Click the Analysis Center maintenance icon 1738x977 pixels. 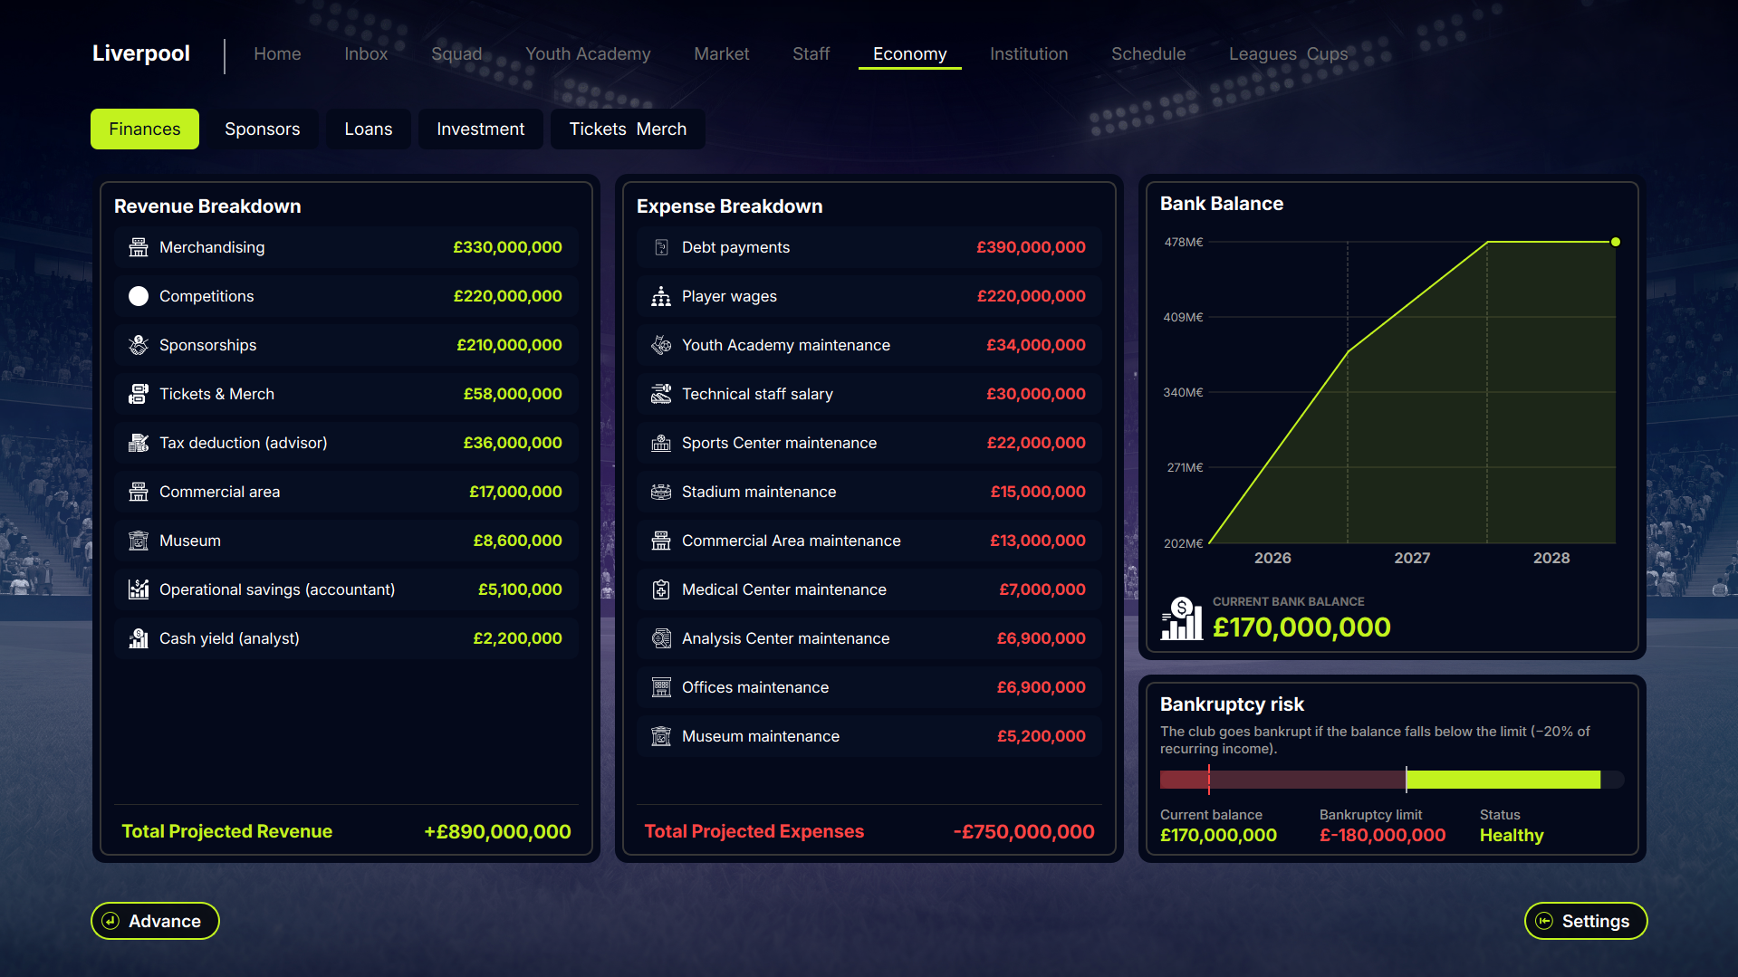pos(661,638)
